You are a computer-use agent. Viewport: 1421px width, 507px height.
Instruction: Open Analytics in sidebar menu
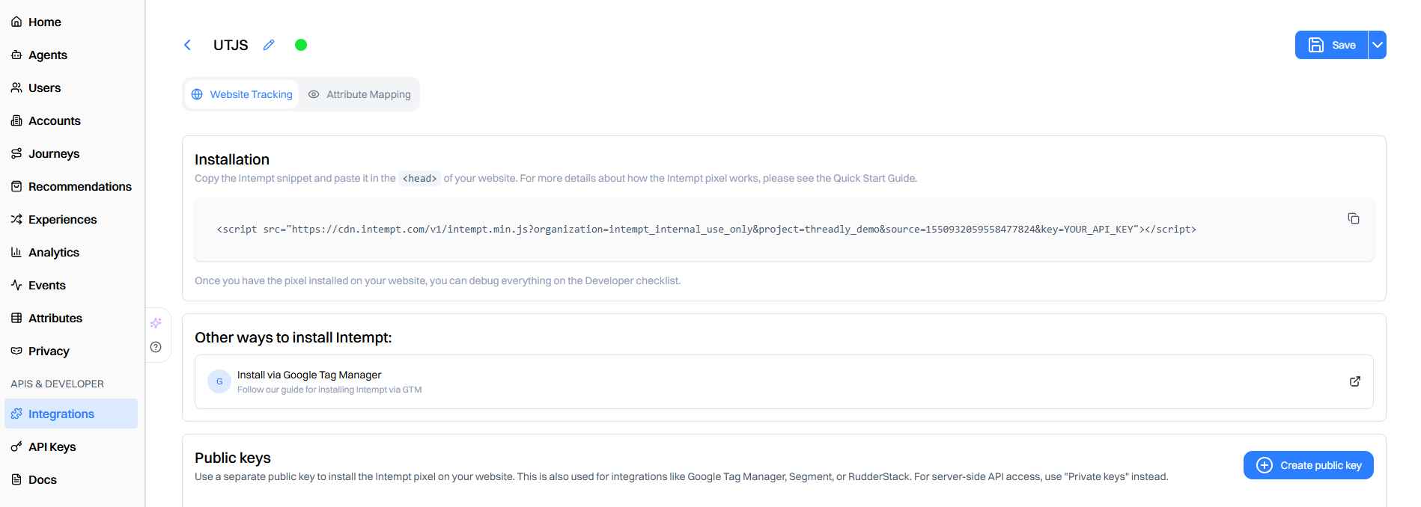[71, 252]
